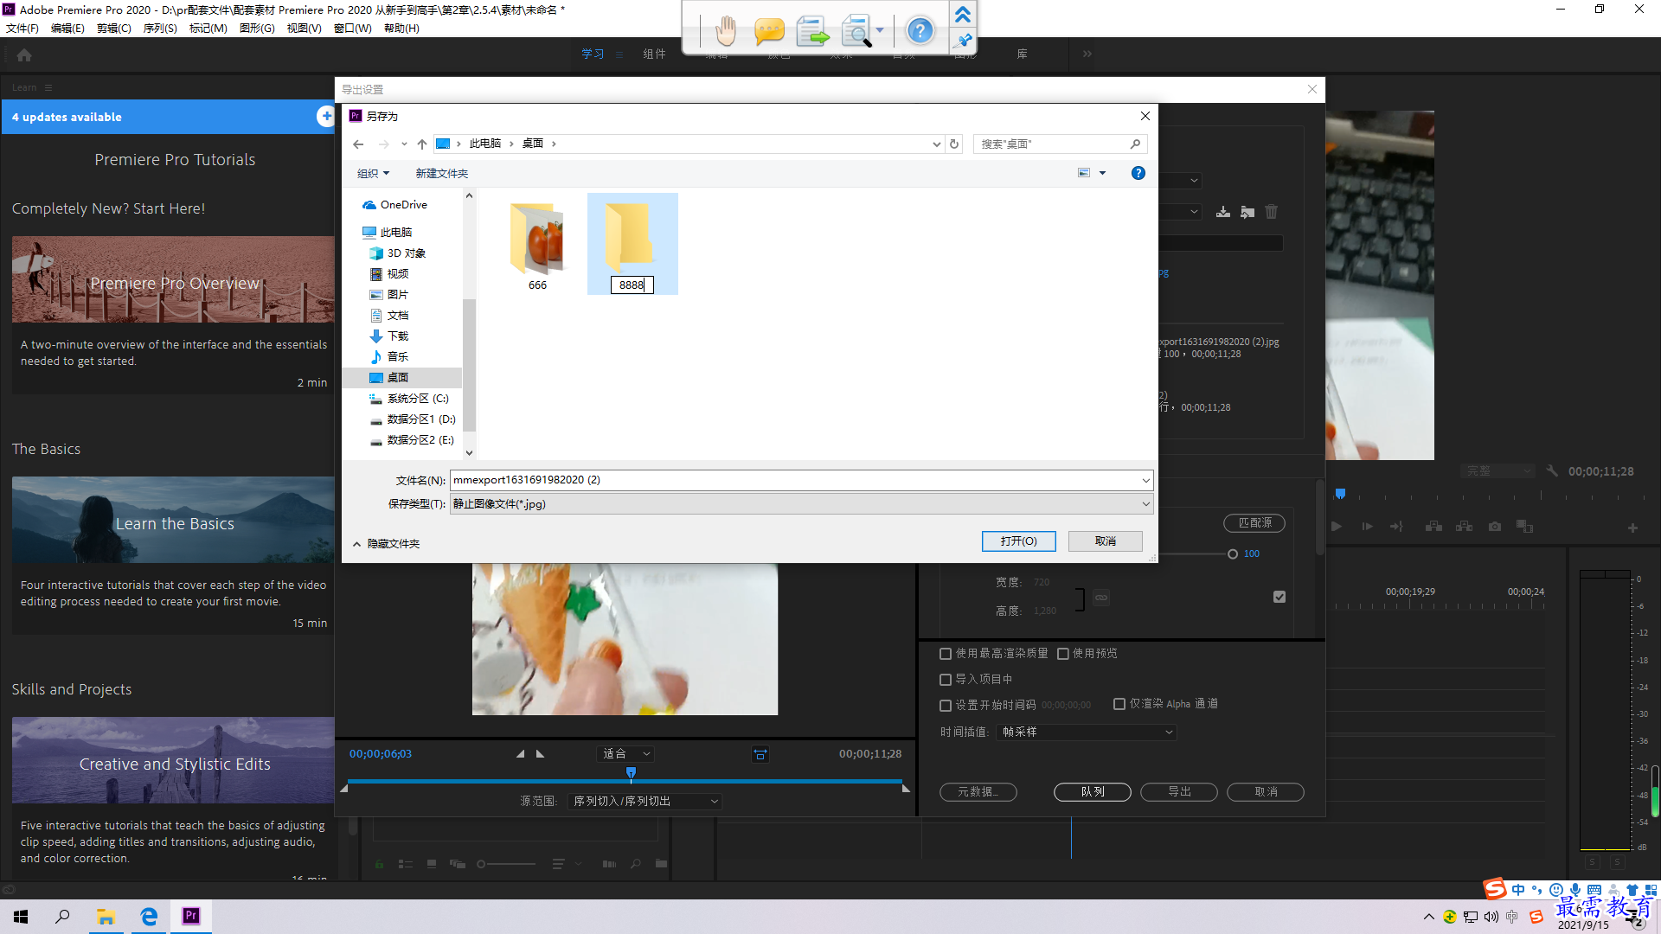The image size is (1661, 934).
Task: Click Cancel in Save As dialog
Action: coord(1106,541)
